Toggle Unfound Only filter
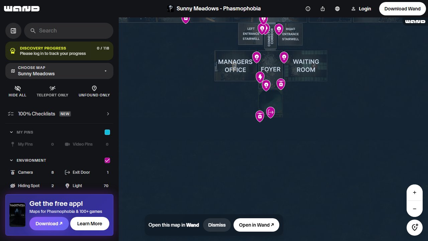 [x=94, y=91]
